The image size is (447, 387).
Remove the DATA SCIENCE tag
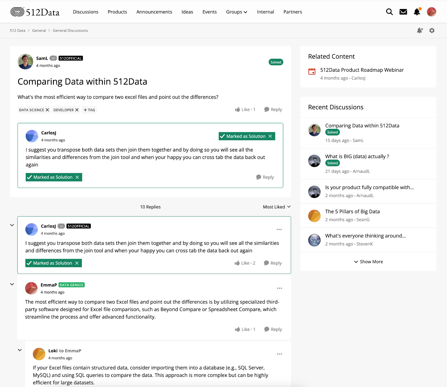point(47,110)
